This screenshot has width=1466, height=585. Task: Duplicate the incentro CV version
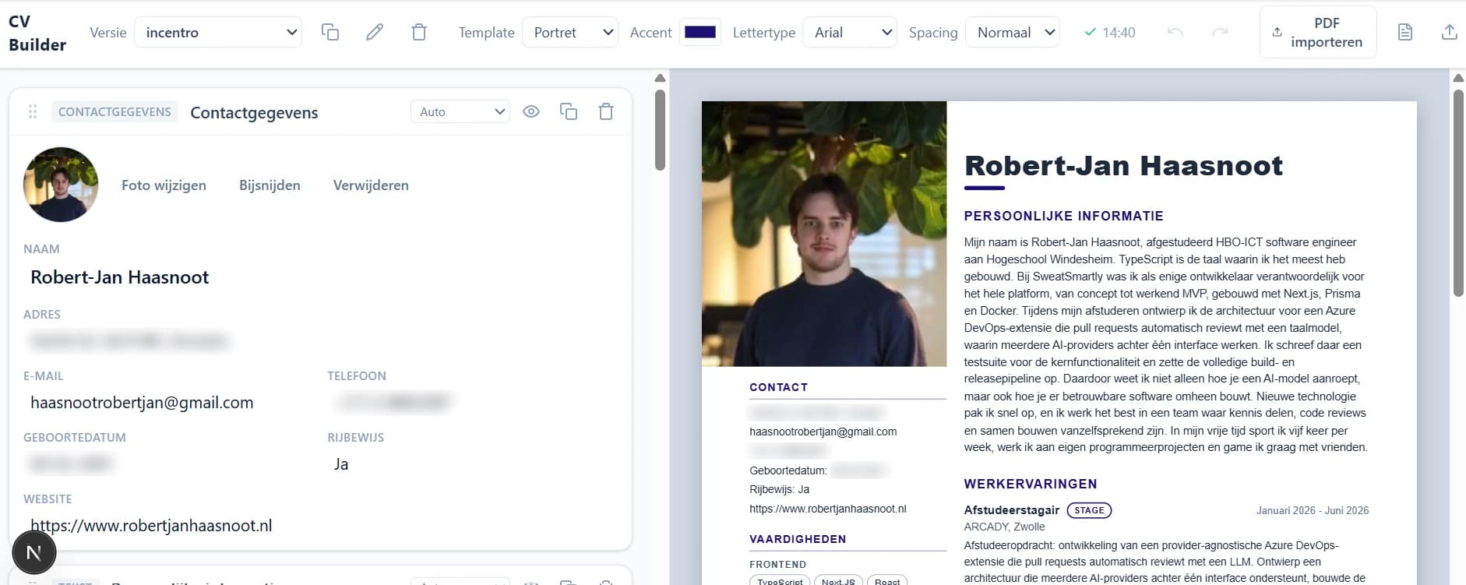pyautogui.click(x=330, y=32)
